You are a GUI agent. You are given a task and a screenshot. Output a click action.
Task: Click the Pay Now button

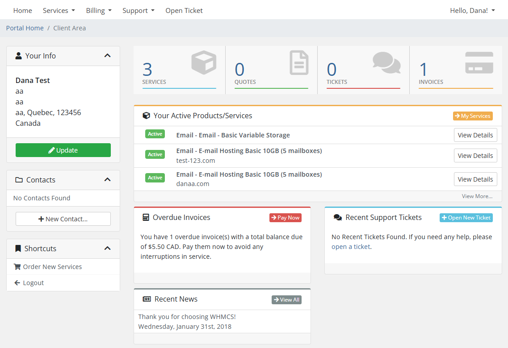285,218
